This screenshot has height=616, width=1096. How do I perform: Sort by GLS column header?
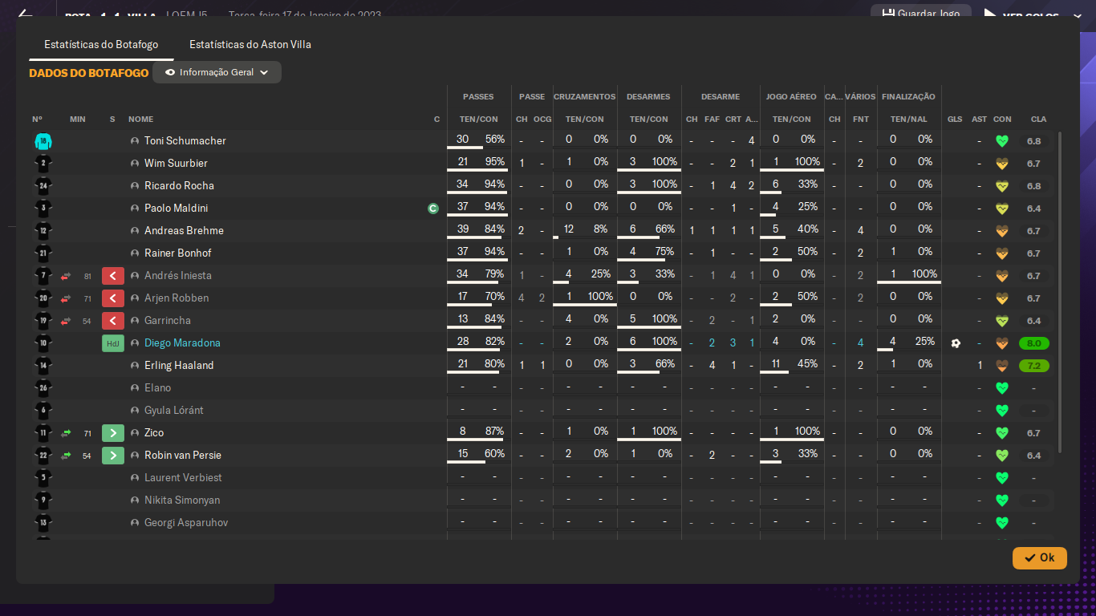point(955,120)
